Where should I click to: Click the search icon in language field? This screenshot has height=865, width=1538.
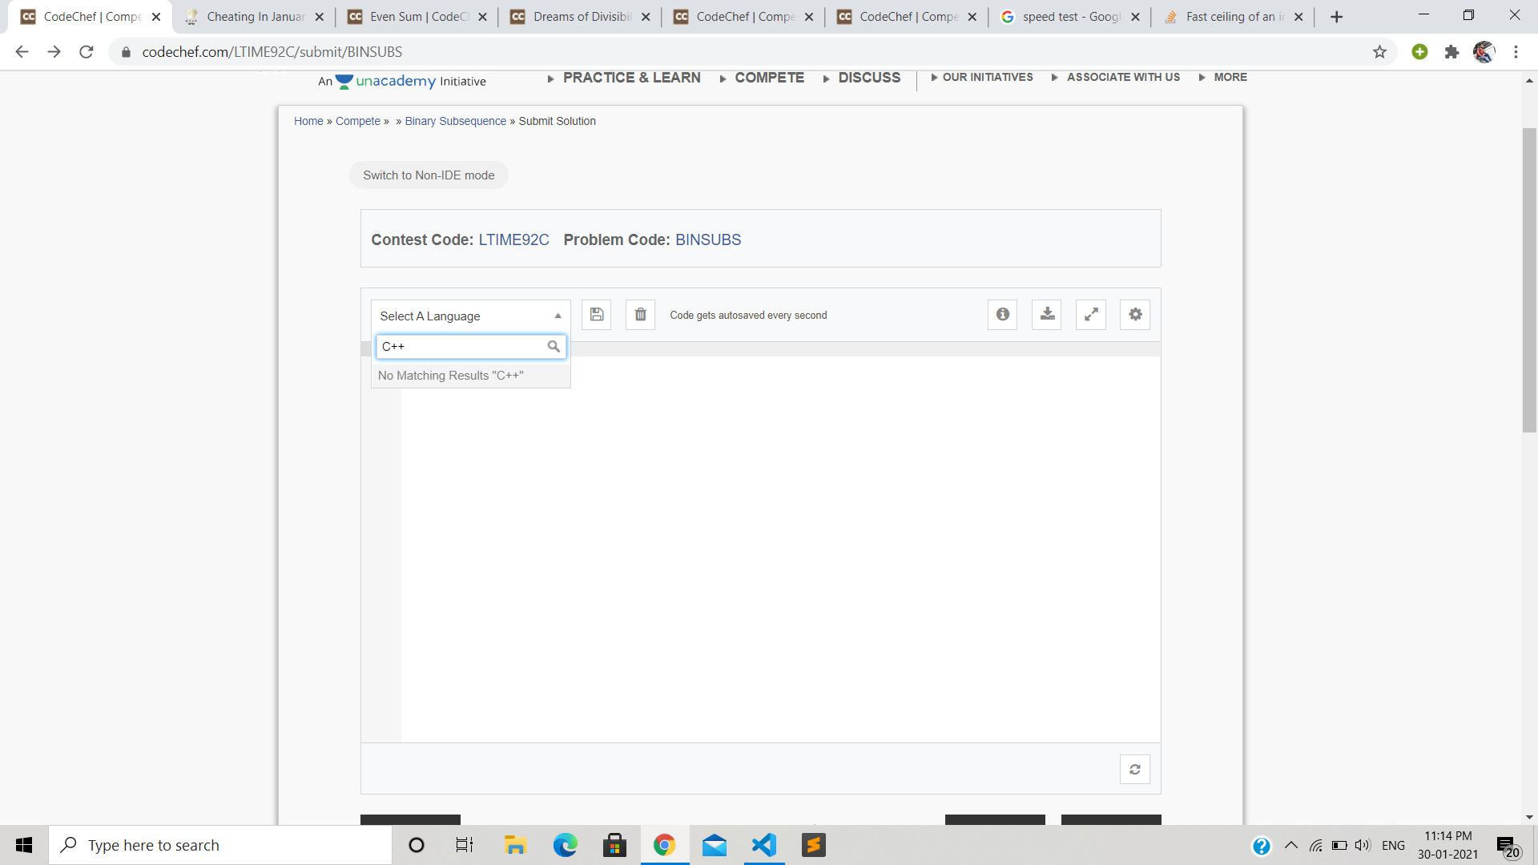[x=554, y=346]
